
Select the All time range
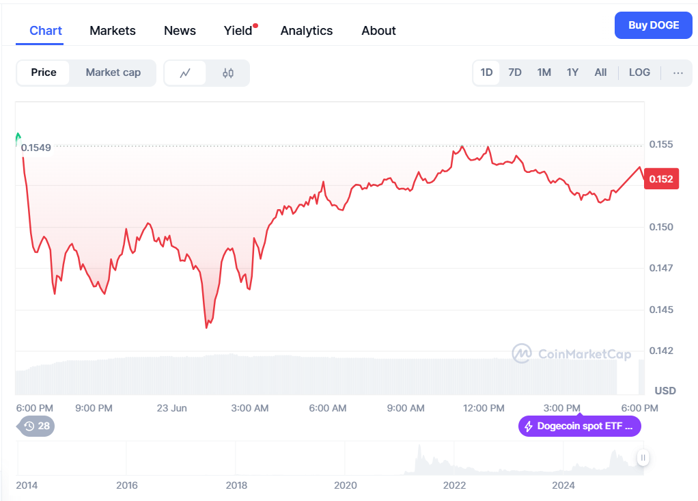(600, 72)
